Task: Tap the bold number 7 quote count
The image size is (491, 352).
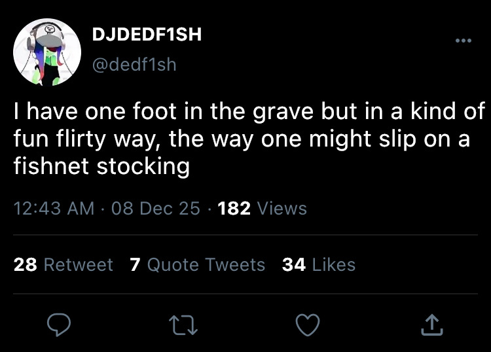Action: click(135, 265)
